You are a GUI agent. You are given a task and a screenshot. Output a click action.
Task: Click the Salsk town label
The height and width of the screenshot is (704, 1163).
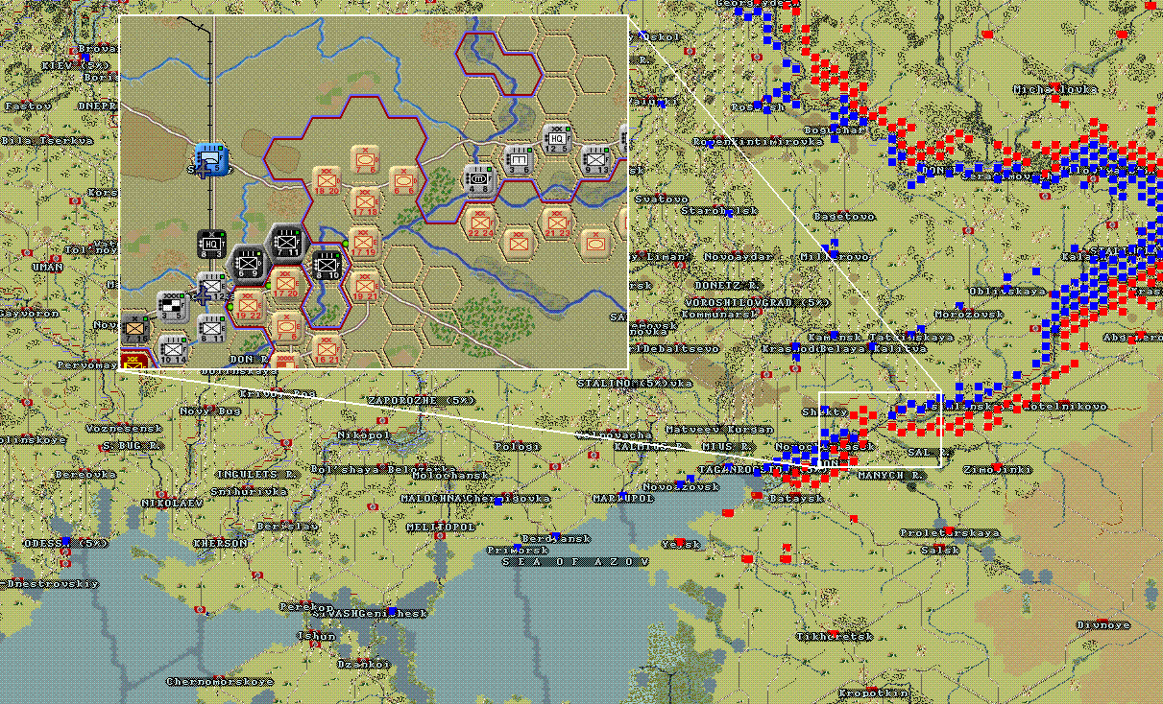pyautogui.click(x=940, y=551)
